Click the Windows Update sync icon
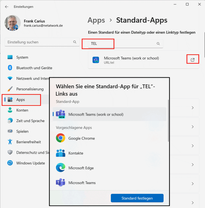This screenshot has height=208, width=205. tap(10, 163)
